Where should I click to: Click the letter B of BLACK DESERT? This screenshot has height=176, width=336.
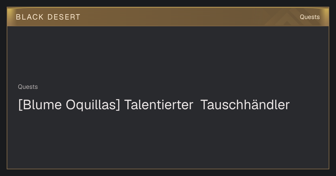tap(18, 17)
